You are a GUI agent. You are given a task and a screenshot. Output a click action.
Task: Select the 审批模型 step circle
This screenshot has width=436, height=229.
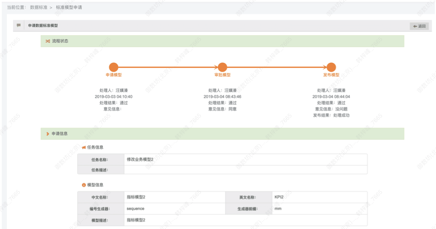[222, 67]
